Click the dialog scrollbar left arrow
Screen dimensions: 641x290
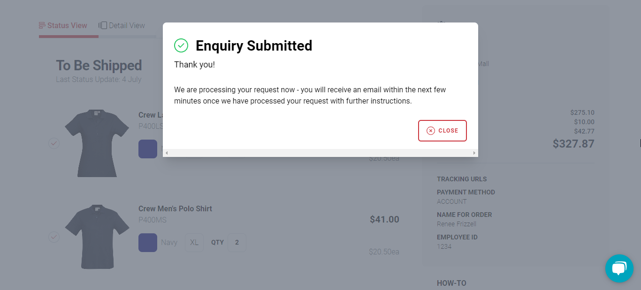[x=167, y=153]
